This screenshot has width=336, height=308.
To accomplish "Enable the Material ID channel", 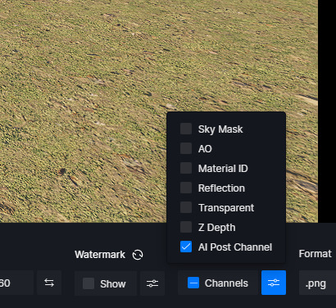I will click(x=186, y=168).
